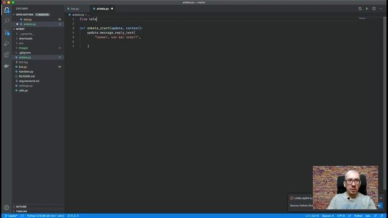The image size is (388, 218).
Task: Open the feedback icon in status bar
Action: click(x=375, y=216)
